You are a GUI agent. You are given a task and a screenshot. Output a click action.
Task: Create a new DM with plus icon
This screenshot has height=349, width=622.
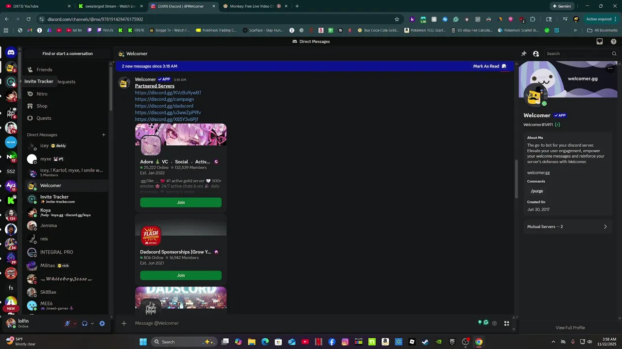(104, 135)
